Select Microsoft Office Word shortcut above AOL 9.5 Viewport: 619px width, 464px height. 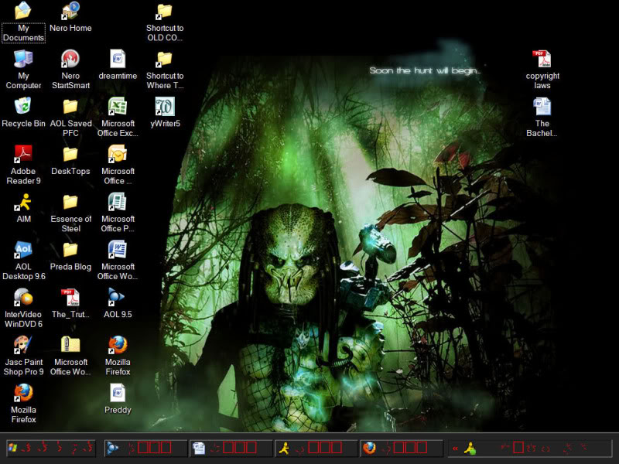pos(118,261)
